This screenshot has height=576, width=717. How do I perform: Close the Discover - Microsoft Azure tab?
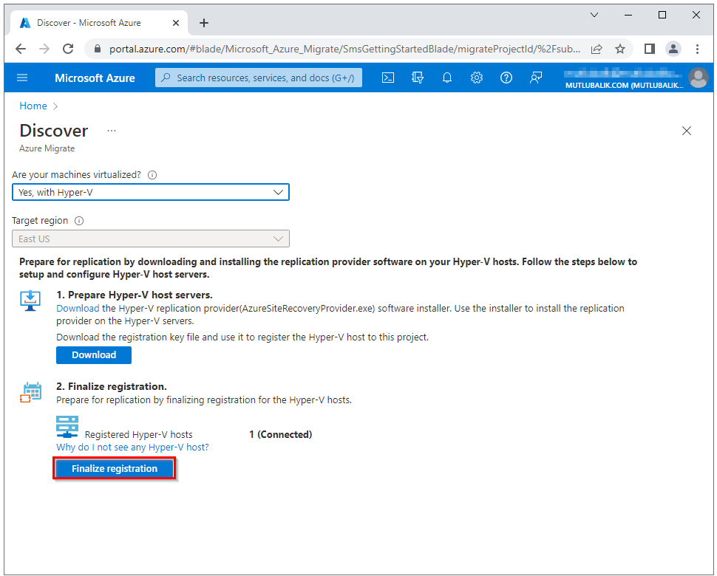tap(176, 23)
